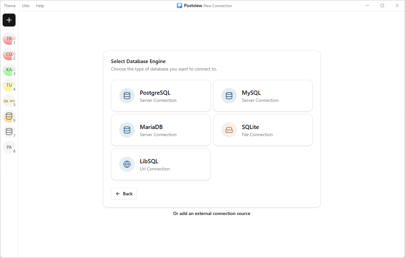Select sidebar connection number 5

pyautogui.click(x=9, y=101)
